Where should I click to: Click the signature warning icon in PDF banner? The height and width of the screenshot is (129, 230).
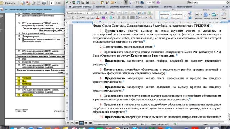click(2, 9)
